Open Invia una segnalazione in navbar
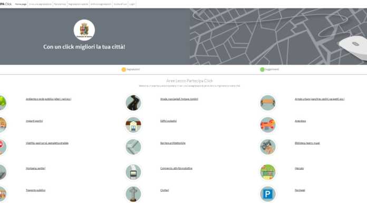 tap(40, 4)
